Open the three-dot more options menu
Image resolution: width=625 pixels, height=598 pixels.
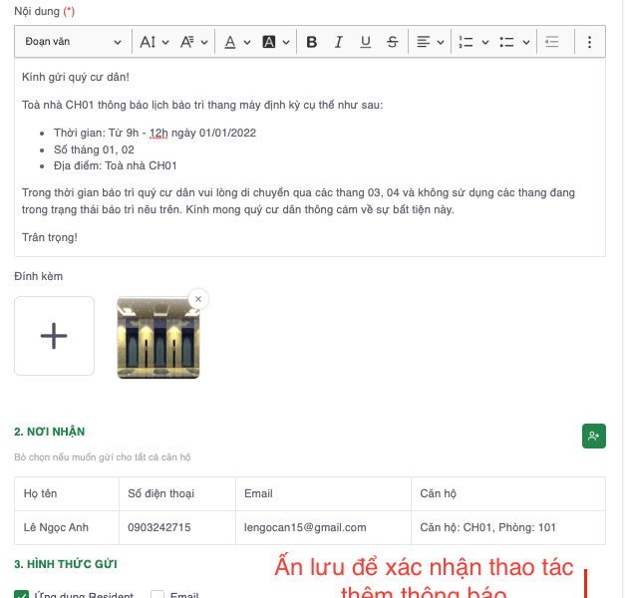click(x=589, y=42)
